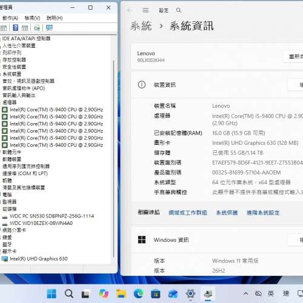Viewport: 303px width, 303px height.
Task: Switch to Device Manager via its taskbar icon
Action: click(x=208, y=294)
